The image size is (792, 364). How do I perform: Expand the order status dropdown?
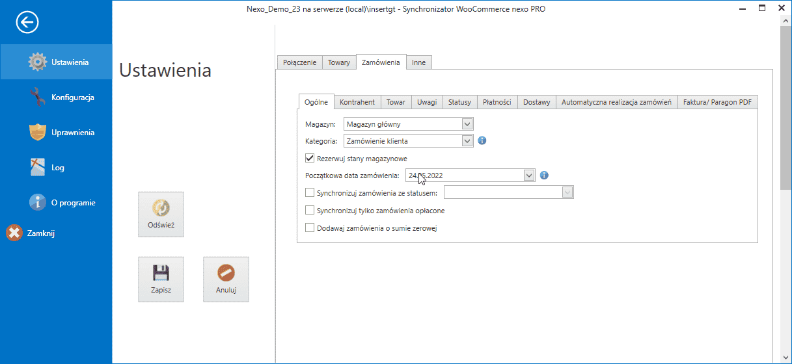coord(567,192)
